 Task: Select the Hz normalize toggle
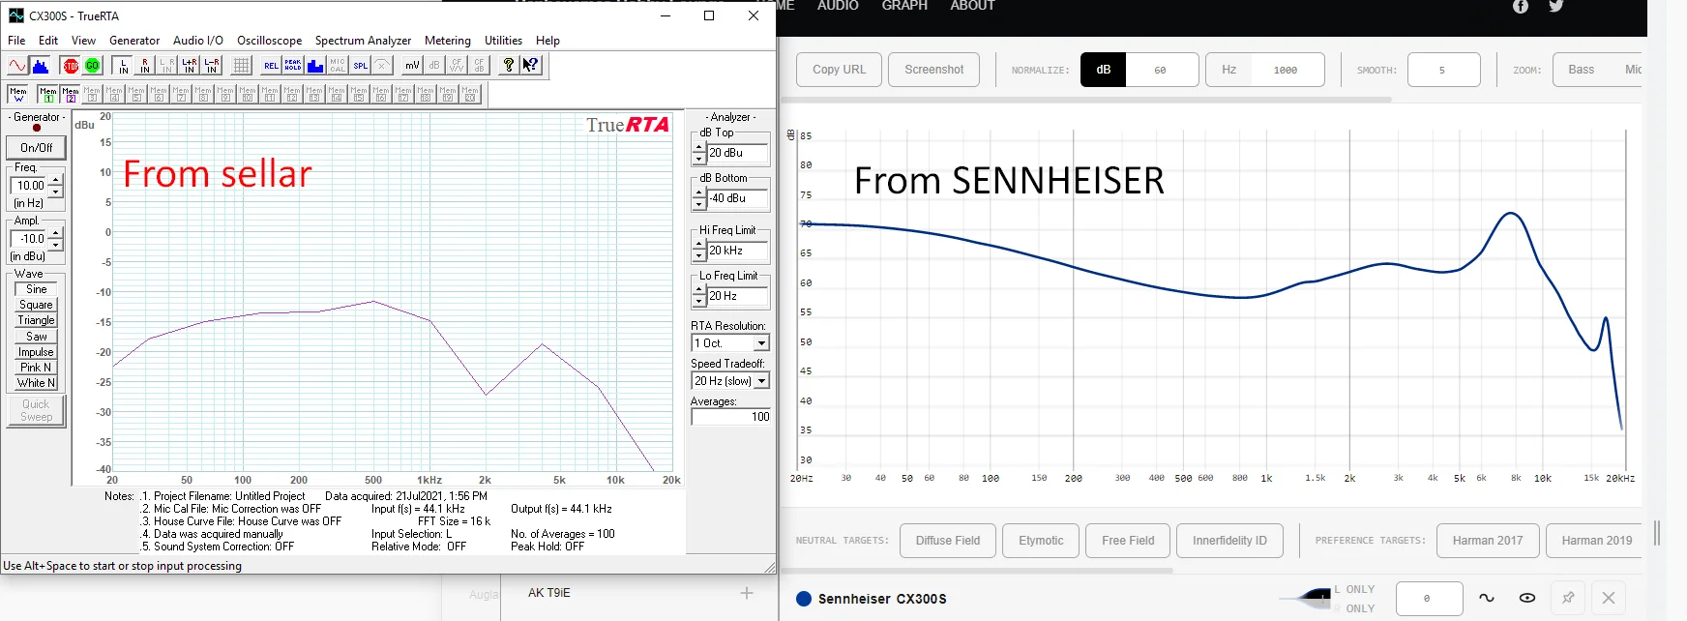(x=1229, y=70)
